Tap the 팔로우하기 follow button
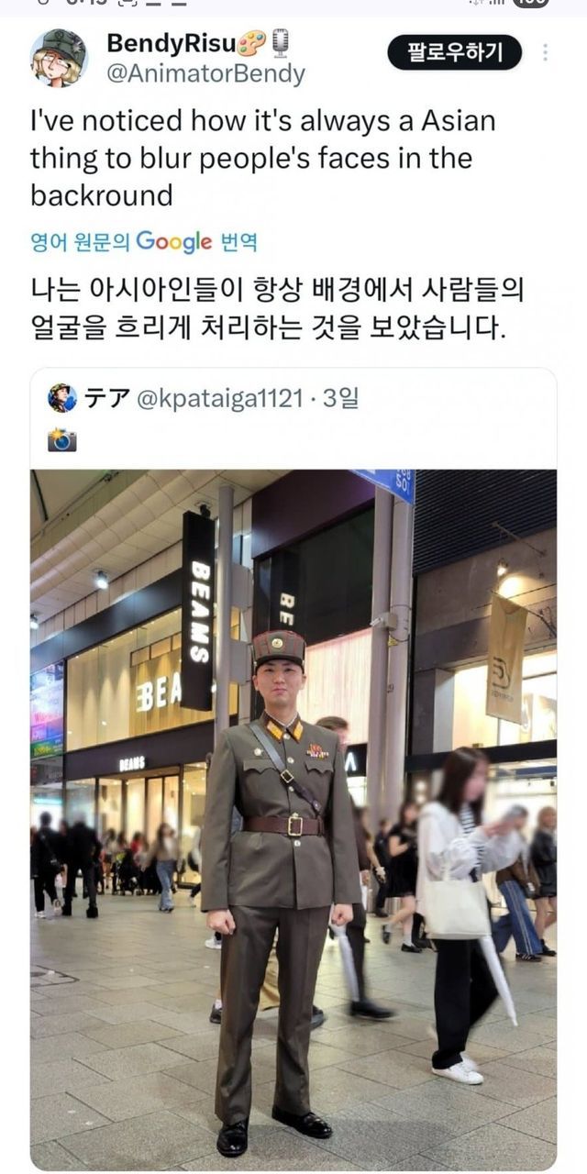Screen dimensions: 587x1174 [x=454, y=52]
